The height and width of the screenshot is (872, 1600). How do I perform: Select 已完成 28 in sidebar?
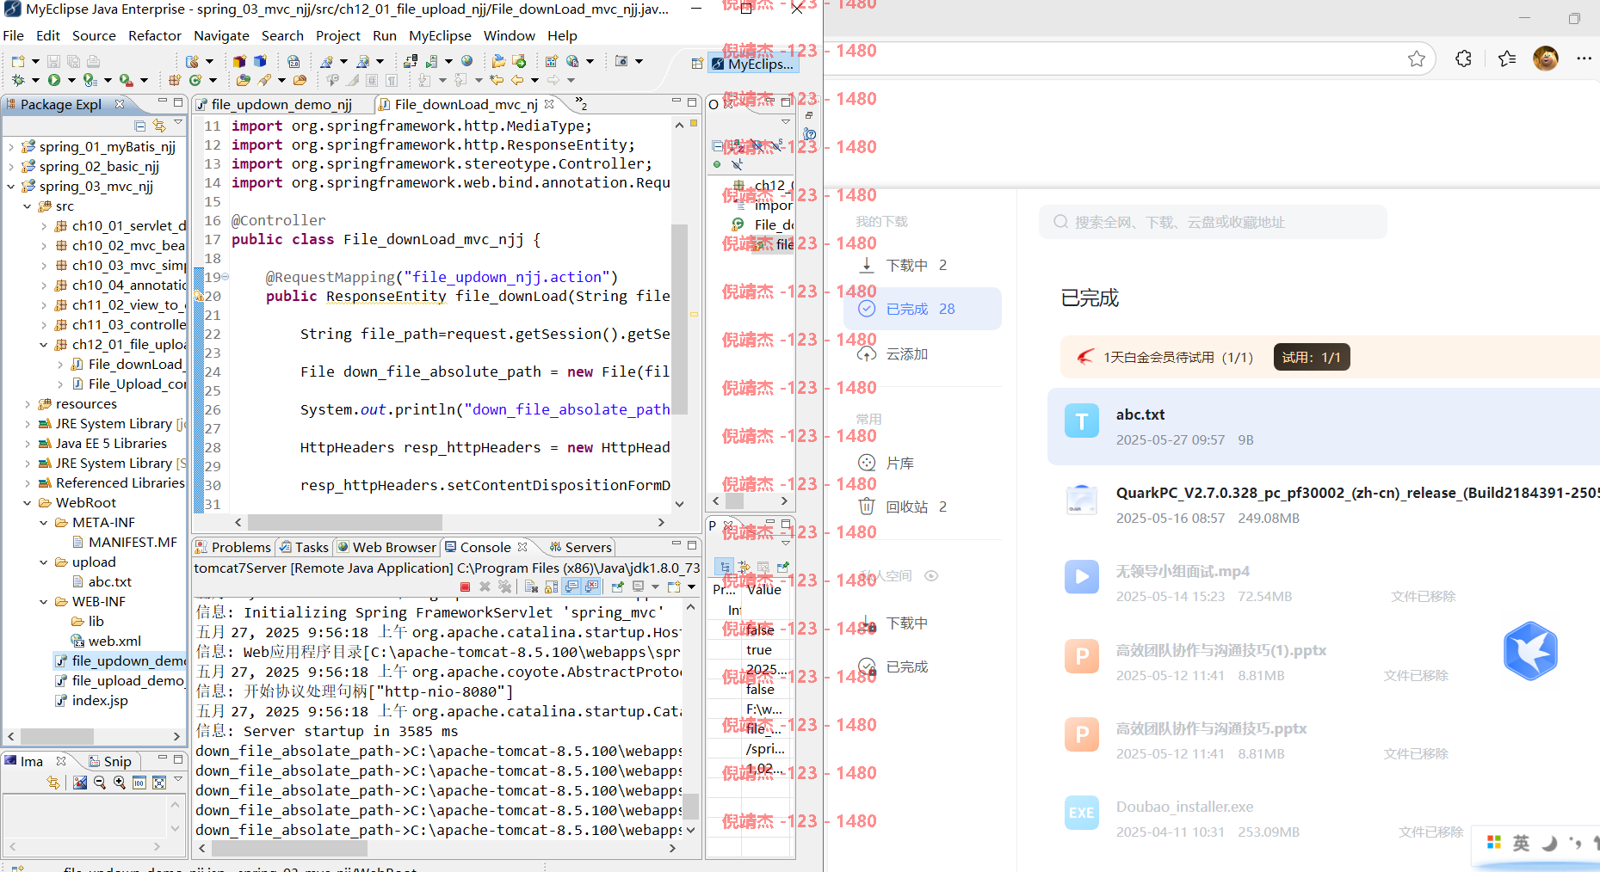pyautogui.click(x=922, y=309)
